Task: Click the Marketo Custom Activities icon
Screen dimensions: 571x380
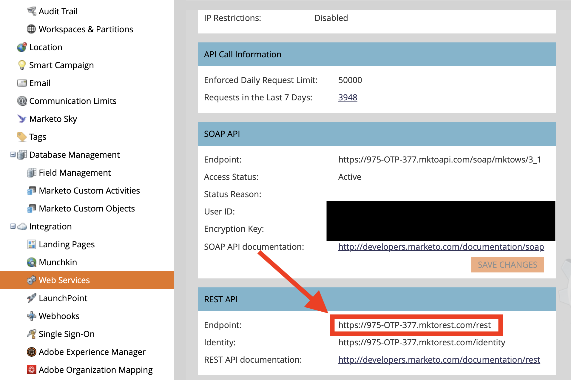Action: 31,191
